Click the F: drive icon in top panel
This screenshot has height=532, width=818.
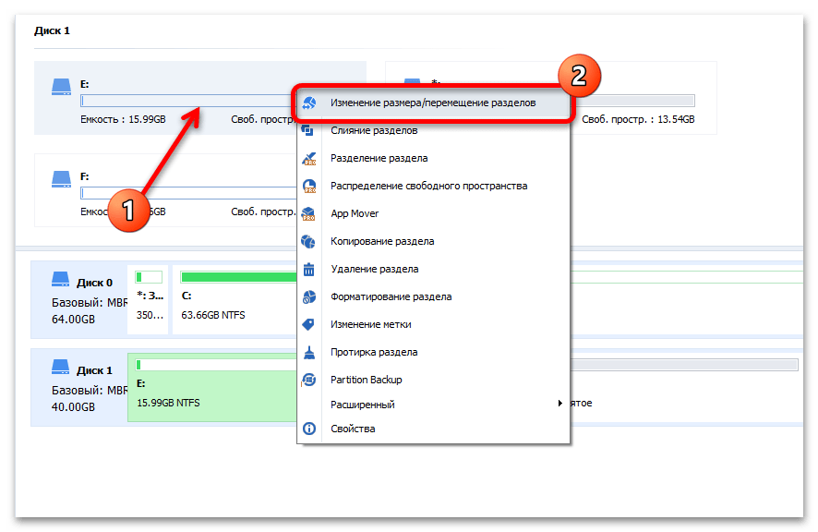[61, 179]
